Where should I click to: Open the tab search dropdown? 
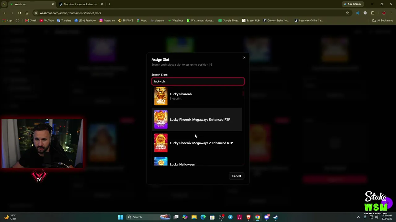pos(4,4)
